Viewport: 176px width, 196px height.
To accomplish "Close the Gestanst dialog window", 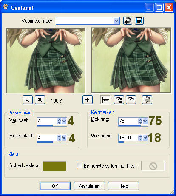I will pyautogui.click(x=169, y=7).
